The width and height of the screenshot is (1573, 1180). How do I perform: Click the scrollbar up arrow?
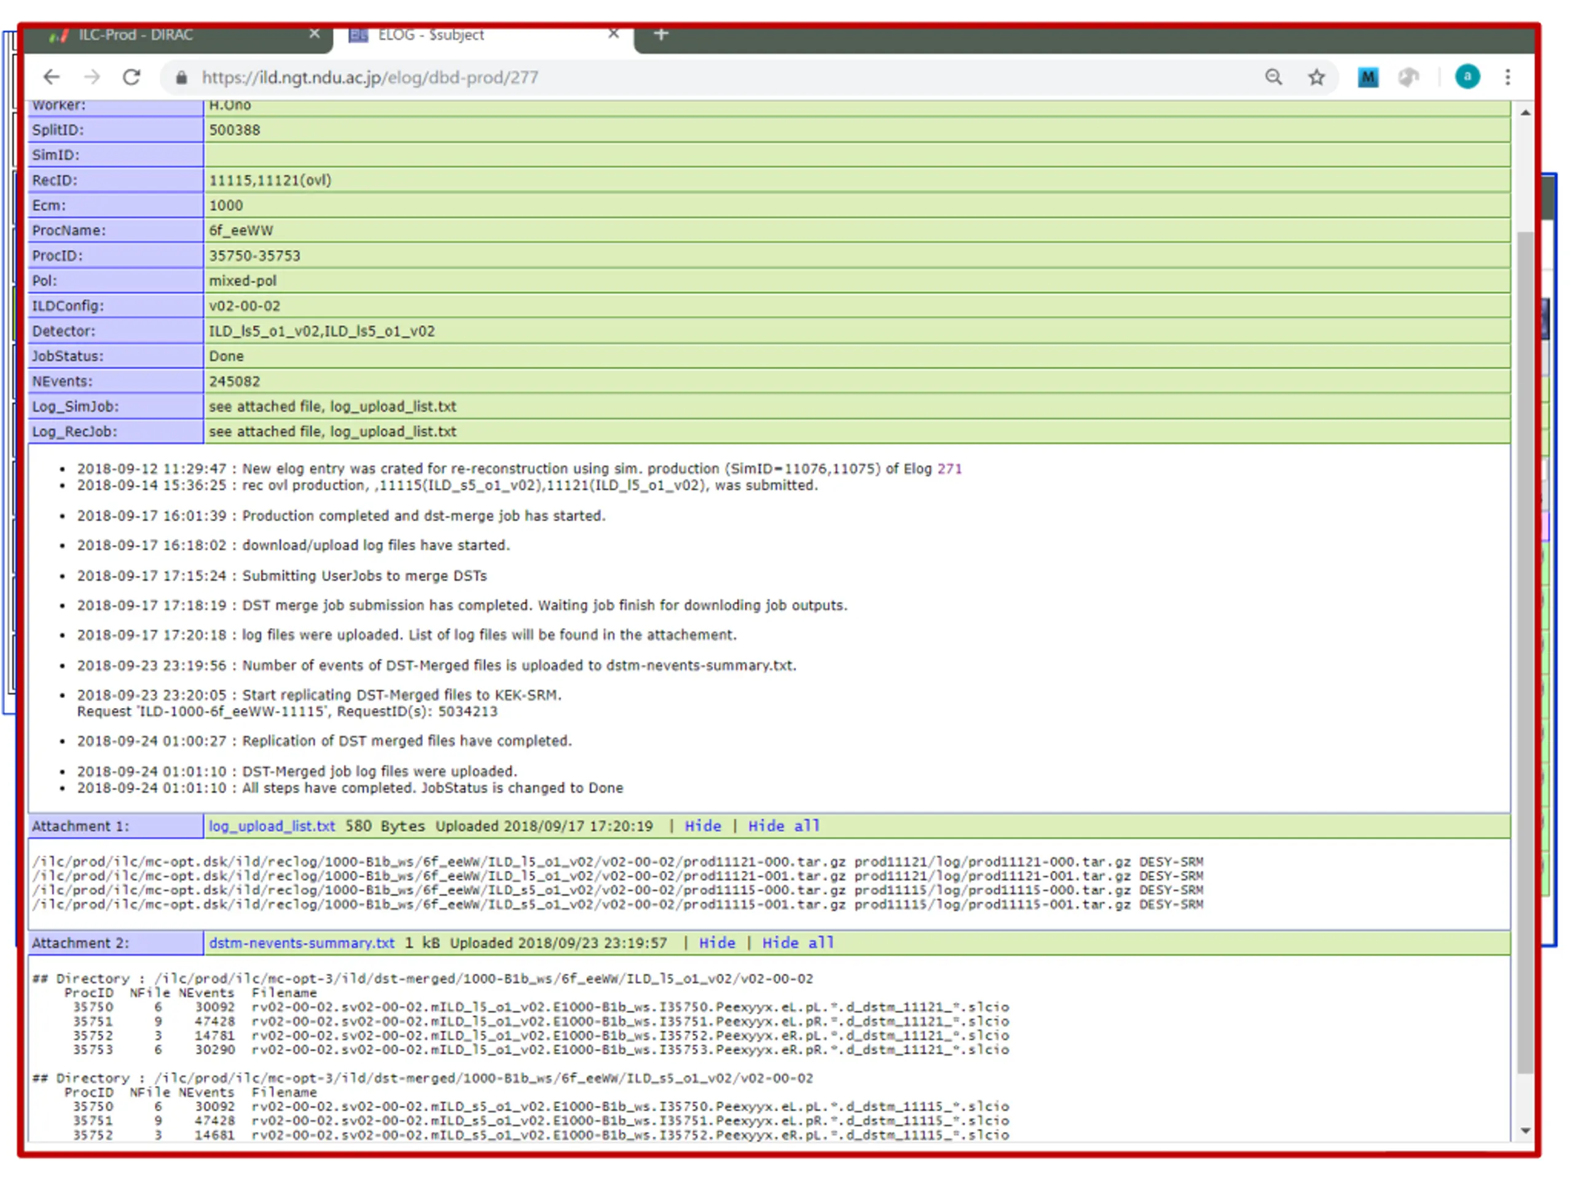(1524, 112)
